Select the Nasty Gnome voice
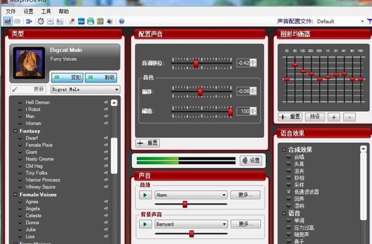This screenshot has height=244, width=372. click(39, 159)
